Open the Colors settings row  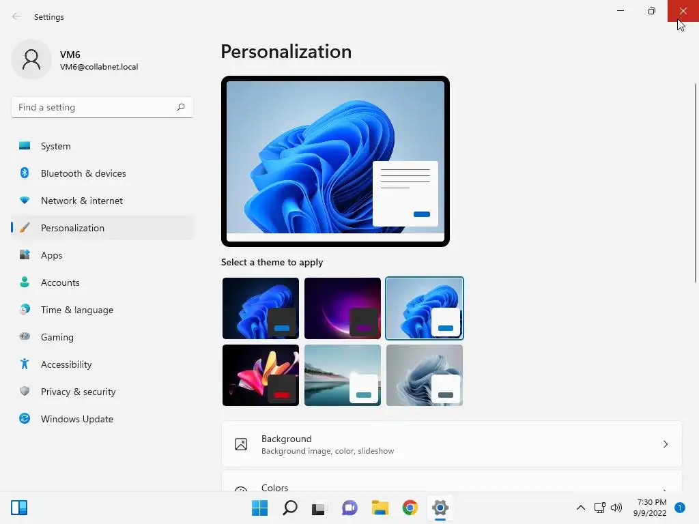(x=452, y=481)
